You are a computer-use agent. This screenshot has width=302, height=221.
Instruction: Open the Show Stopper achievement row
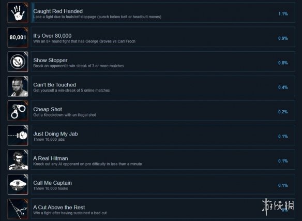click(x=163, y=62)
